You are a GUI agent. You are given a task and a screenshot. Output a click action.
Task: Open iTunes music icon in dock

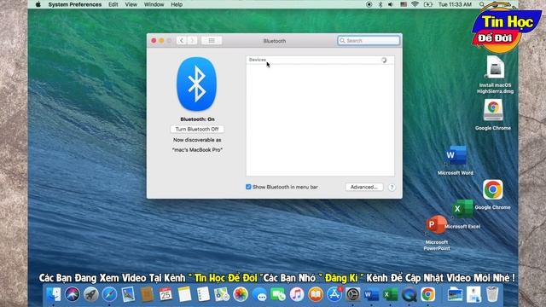click(297, 294)
